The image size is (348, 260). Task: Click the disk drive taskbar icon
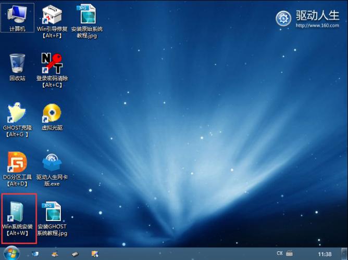click(x=75, y=254)
